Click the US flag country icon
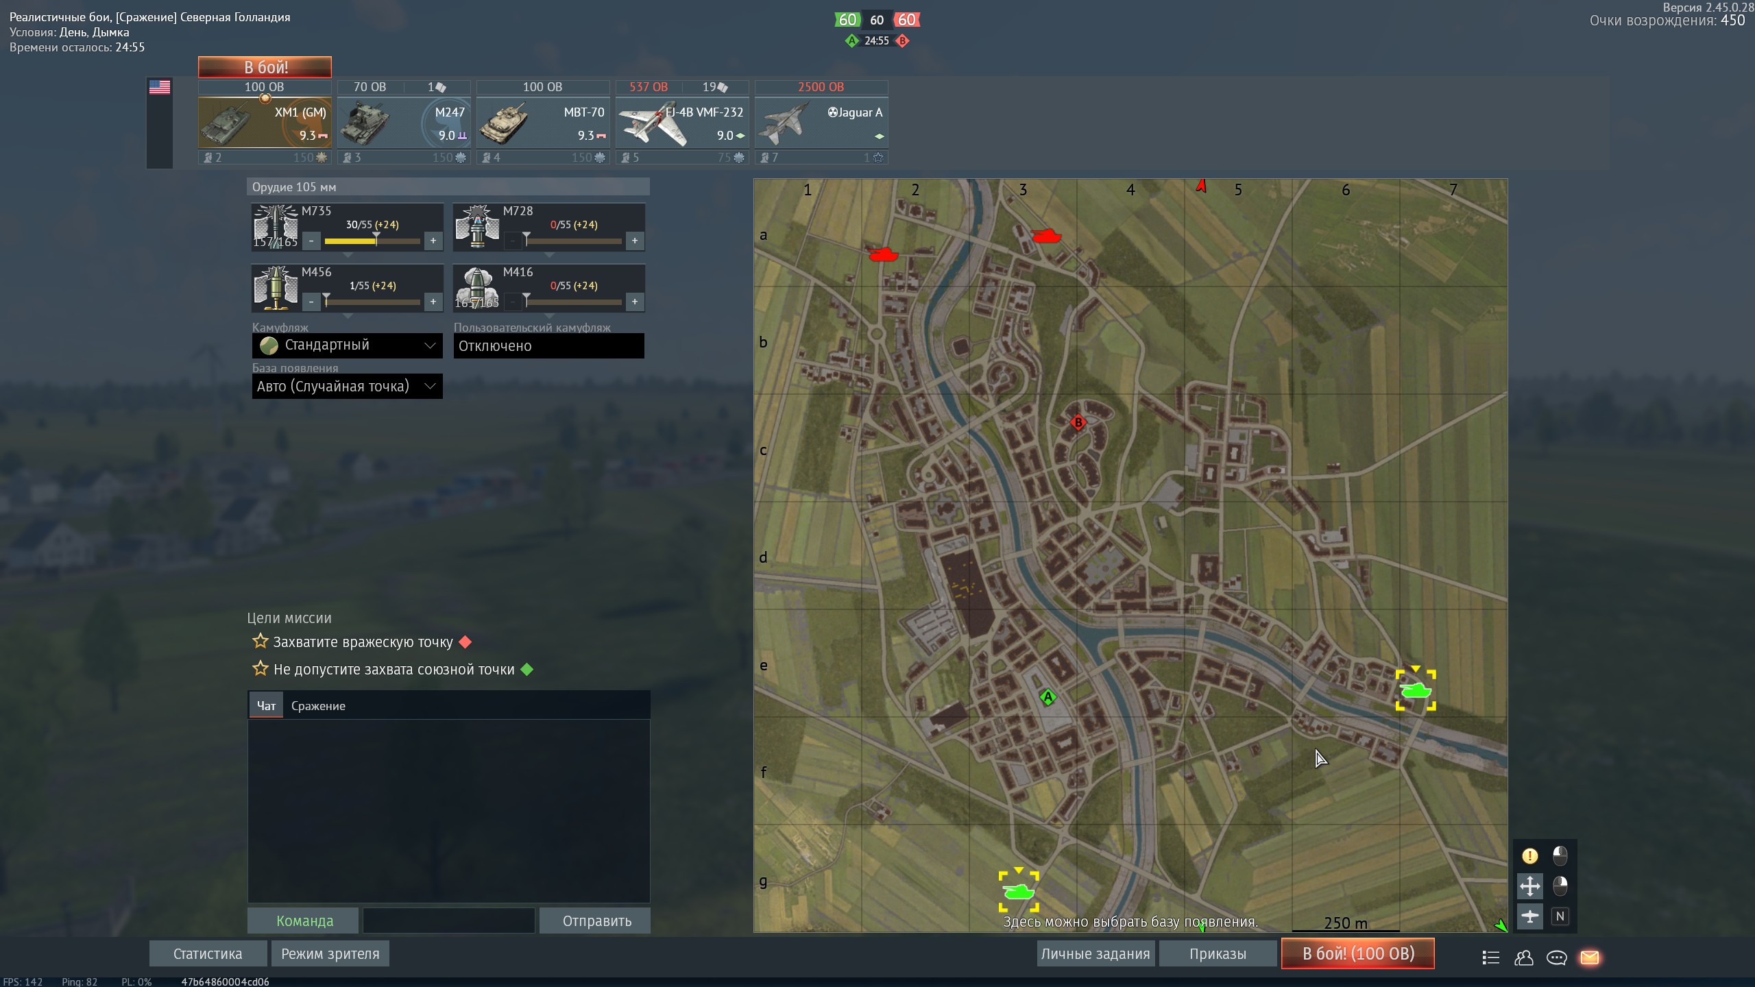The width and height of the screenshot is (1755, 987). (160, 87)
